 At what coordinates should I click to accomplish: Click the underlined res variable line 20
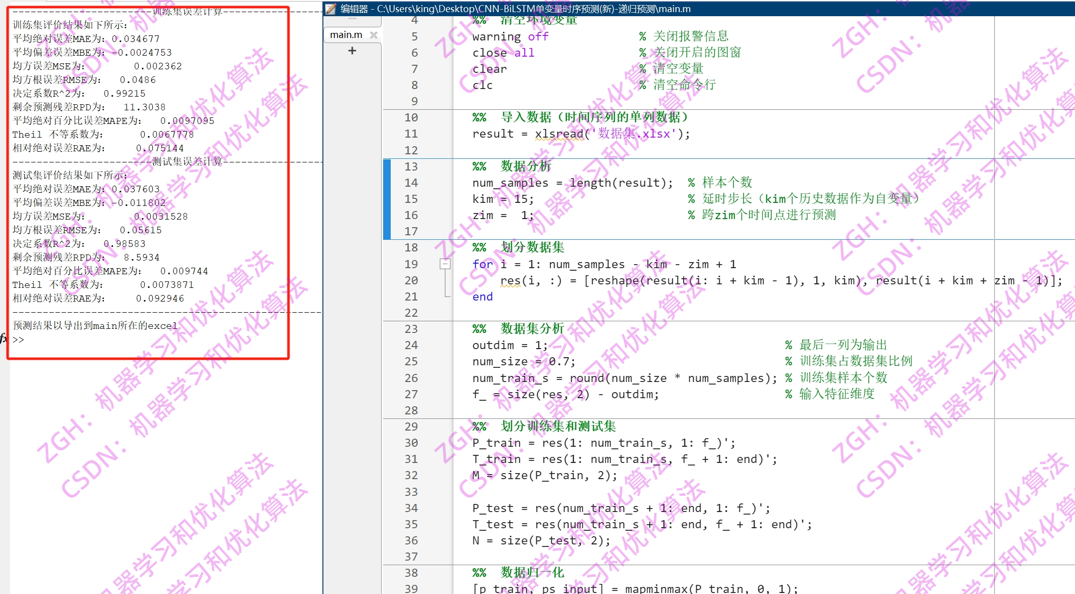coord(510,280)
